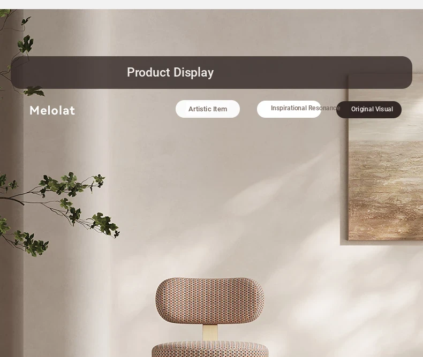Click the light gray strip above the hero image
The width and height of the screenshot is (423, 357).
pyautogui.click(x=211, y=4)
